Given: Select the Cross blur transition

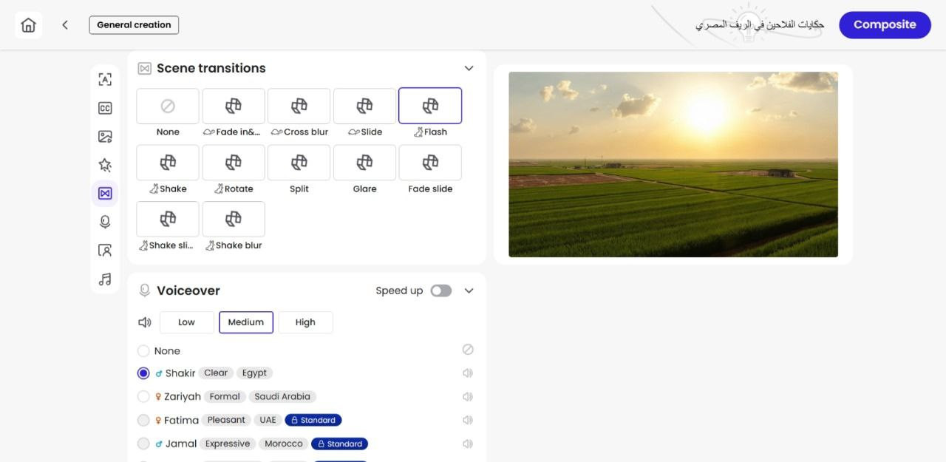Looking at the screenshot, I should (299, 106).
